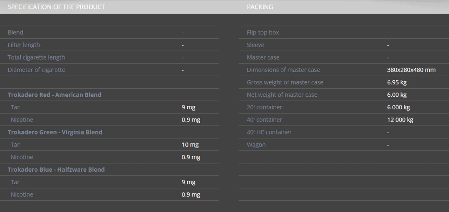Click the '0.9 mg' nicotine value under Trokadero Green

191,157
